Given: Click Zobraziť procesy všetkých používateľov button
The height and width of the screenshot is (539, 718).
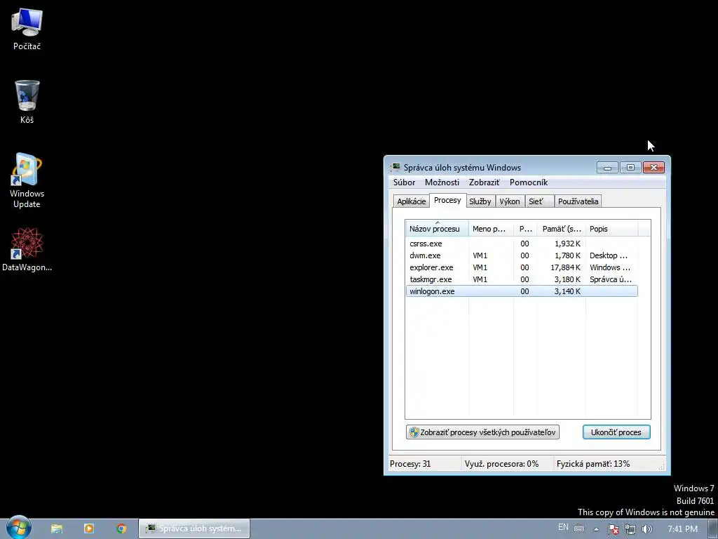Looking at the screenshot, I should point(482,432).
